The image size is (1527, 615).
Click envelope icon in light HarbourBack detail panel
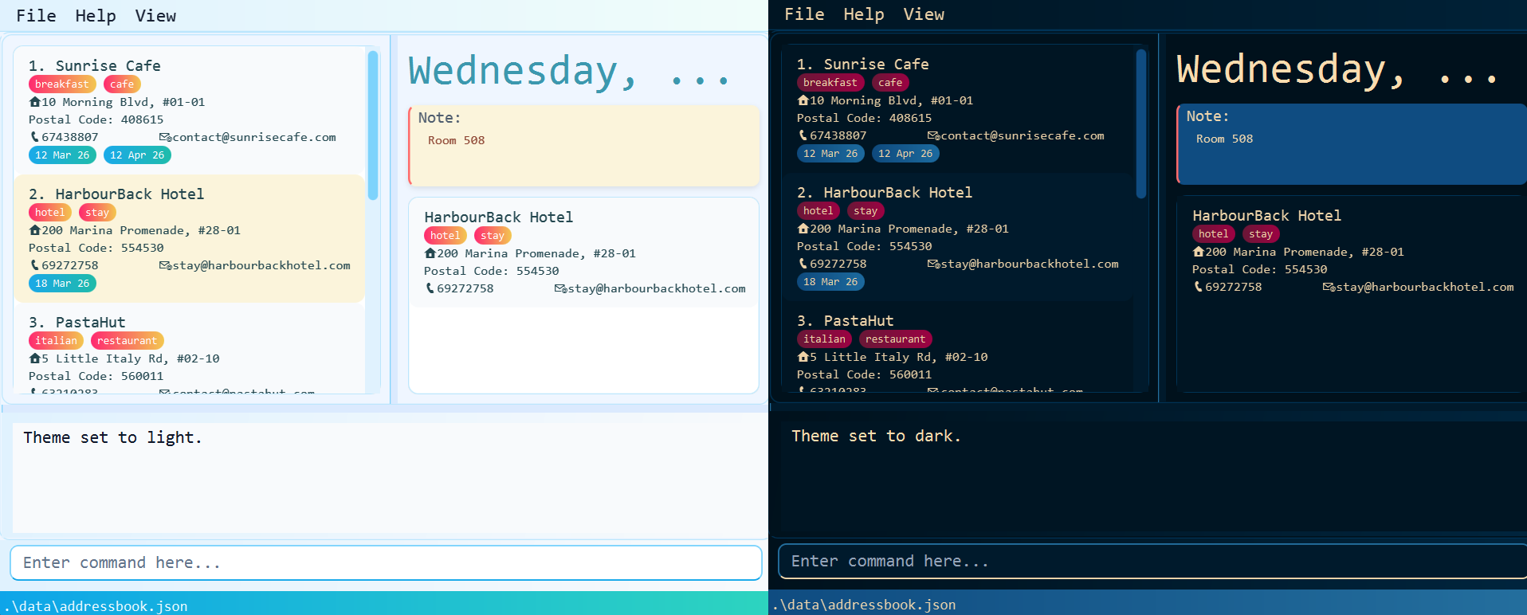point(560,288)
